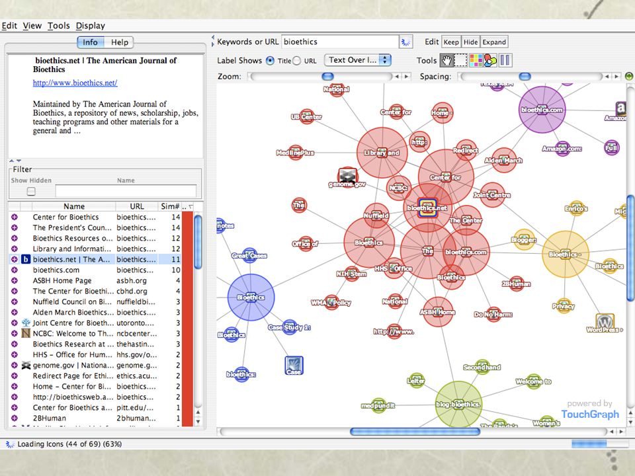This screenshot has width=635, height=476.
Task: Toggle the Show Hidden checkbox
Action: click(x=31, y=191)
